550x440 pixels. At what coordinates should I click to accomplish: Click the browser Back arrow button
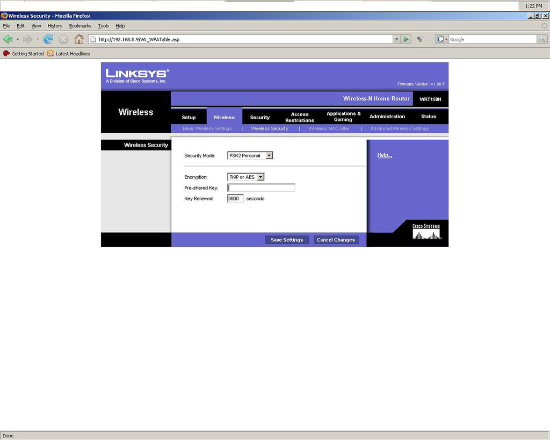(8, 39)
